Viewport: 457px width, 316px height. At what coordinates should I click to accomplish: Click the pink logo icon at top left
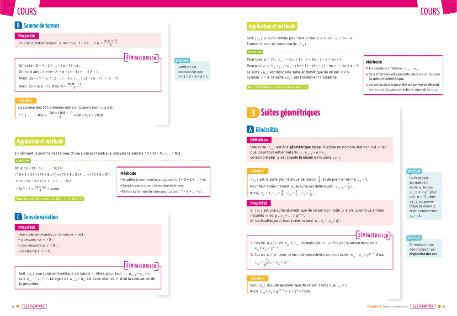pyautogui.click(x=7, y=9)
